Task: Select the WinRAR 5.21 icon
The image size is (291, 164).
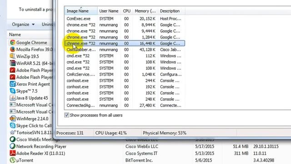Action: (13, 63)
